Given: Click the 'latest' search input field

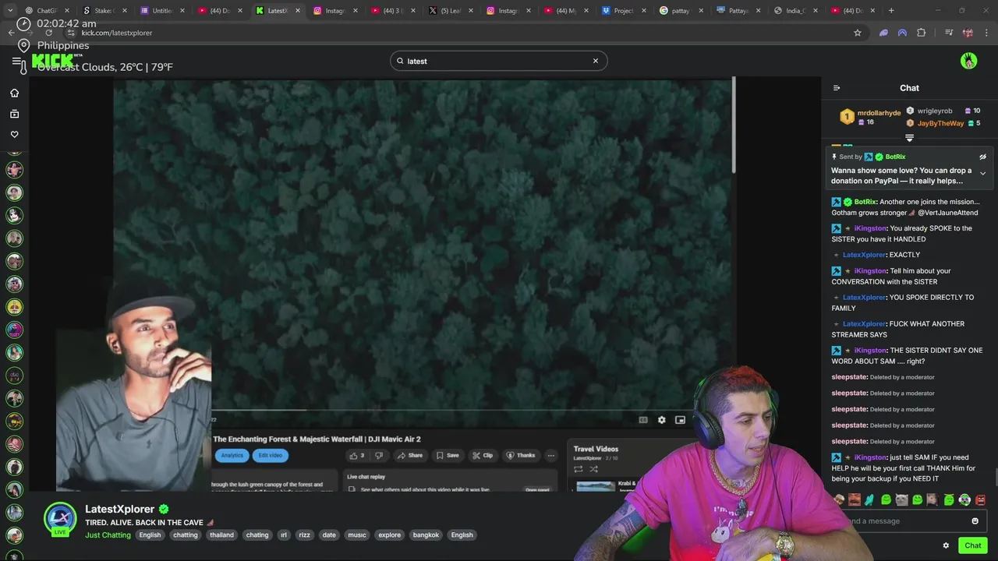Looking at the screenshot, I should click(498, 61).
